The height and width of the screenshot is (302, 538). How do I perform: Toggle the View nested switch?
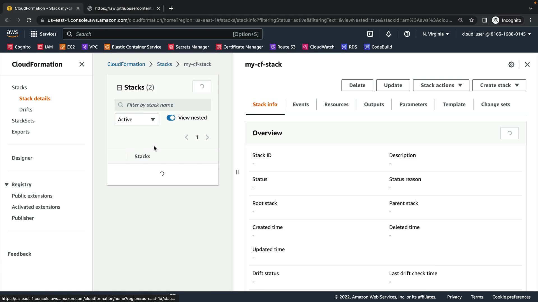tap(171, 118)
